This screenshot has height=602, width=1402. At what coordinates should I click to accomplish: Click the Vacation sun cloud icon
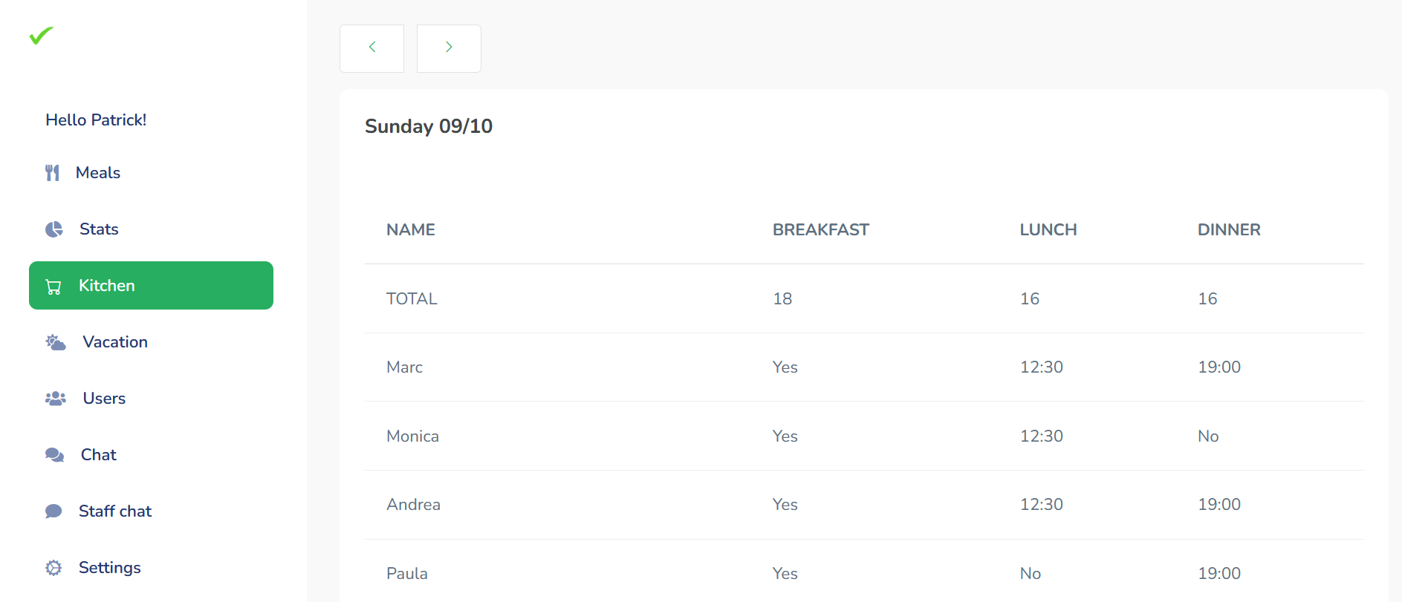(x=56, y=342)
